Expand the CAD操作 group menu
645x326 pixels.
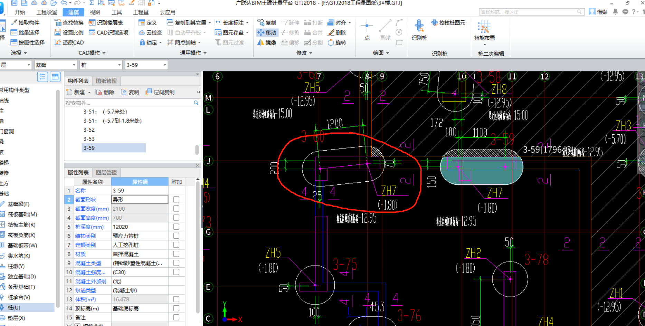(x=92, y=53)
